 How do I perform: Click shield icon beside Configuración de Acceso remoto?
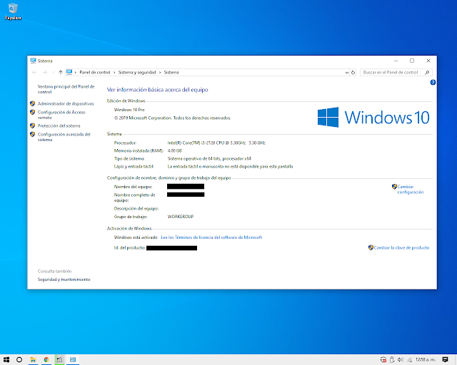coord(33,112)
